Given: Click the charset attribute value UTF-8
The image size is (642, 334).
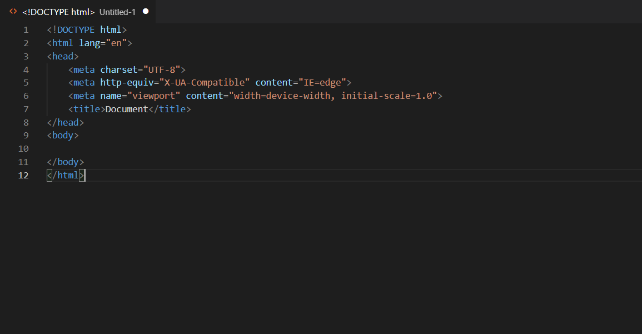Looking at the screenshot, I should [x=162, y=69].
